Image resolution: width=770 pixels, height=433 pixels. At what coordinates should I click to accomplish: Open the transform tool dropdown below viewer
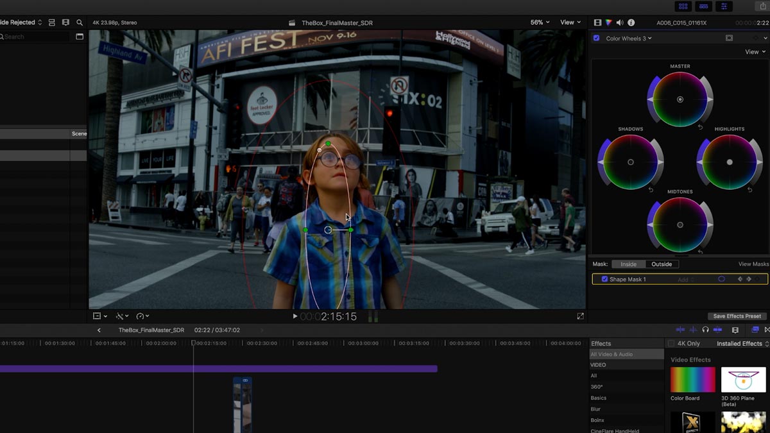click(100, 316)
